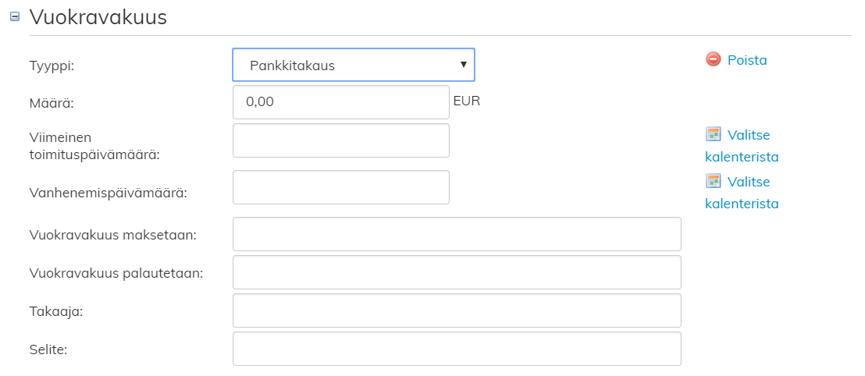Screen dimensions: 865x376
Task: Focus the Takaaja input field
Action: 457,310
